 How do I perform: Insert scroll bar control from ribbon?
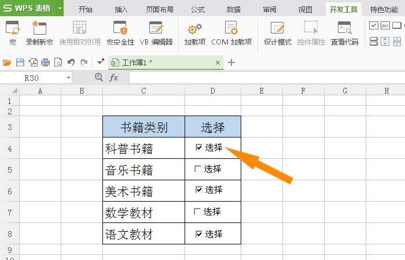point(397,41)
